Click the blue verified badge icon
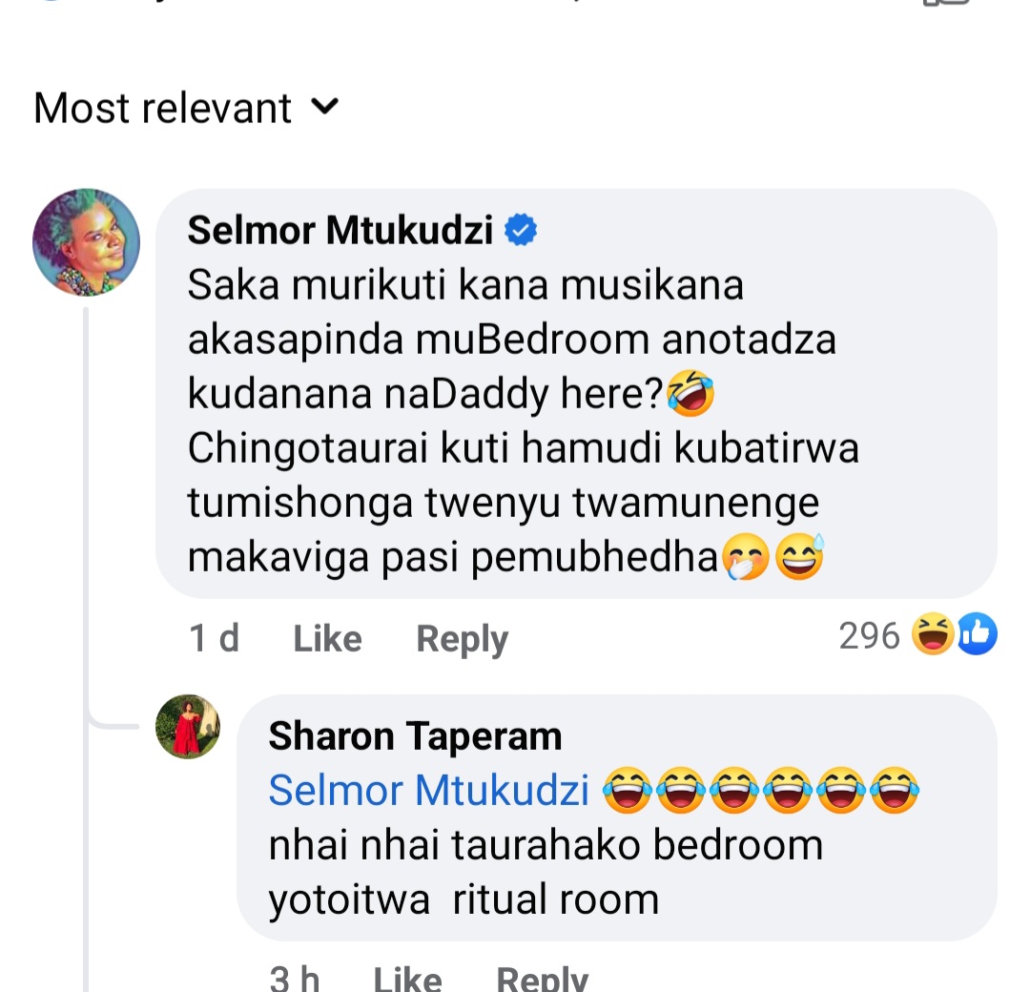 [521, 230]
